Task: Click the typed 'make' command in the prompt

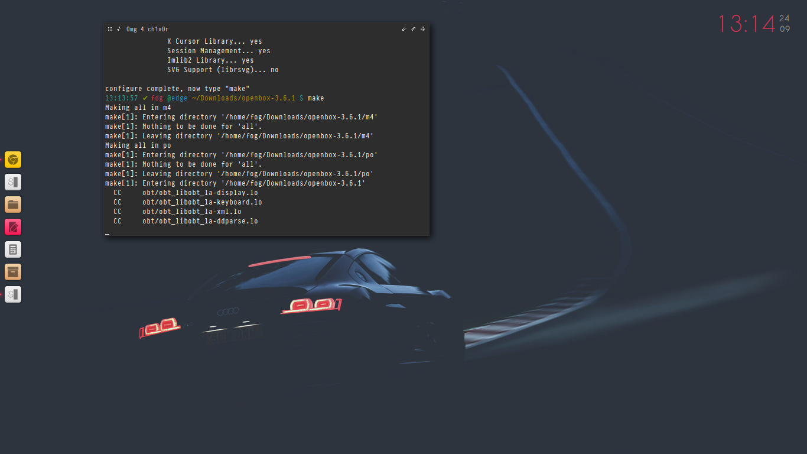Action: [315, 98]
